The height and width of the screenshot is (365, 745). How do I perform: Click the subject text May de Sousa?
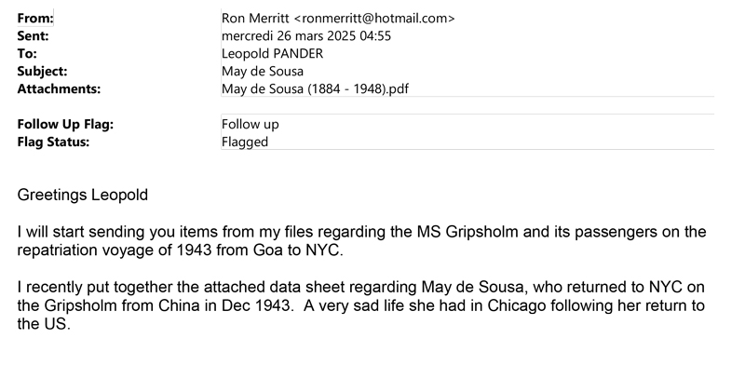263,71
